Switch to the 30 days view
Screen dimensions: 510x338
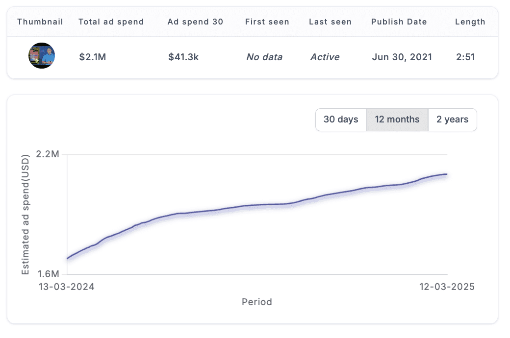point(341,119)
